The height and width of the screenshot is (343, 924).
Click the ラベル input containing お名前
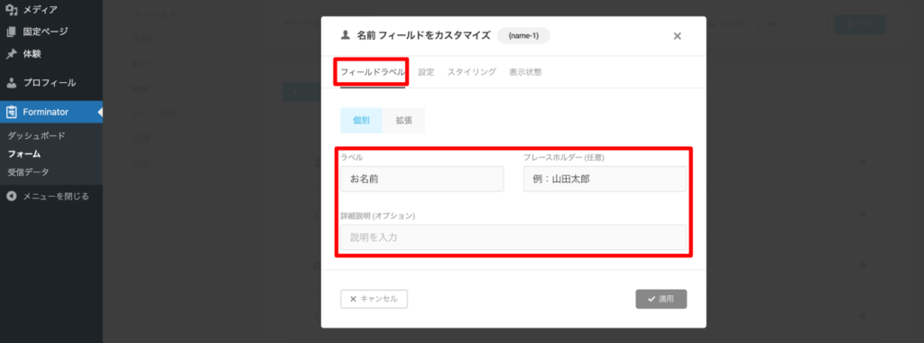[422, 179]
